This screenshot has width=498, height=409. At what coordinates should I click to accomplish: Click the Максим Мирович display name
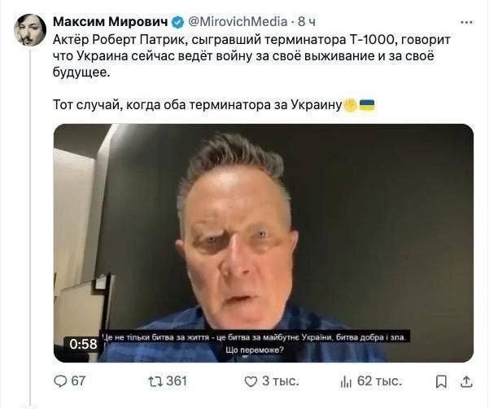[111, 22]
